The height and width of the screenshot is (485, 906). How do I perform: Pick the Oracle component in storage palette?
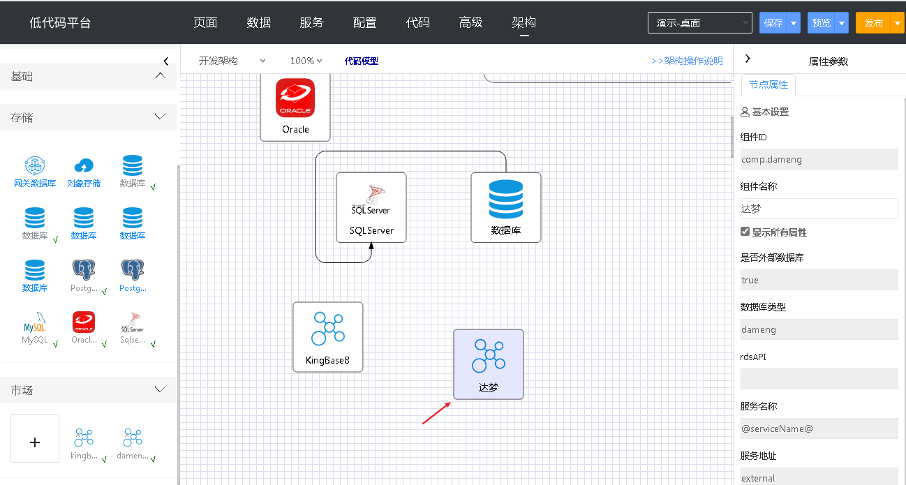pos(84,327)
